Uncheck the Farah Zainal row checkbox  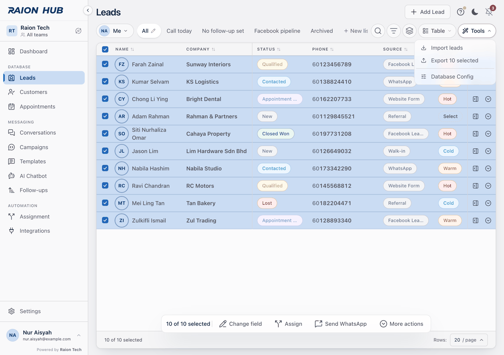click(x=105, y=64)
